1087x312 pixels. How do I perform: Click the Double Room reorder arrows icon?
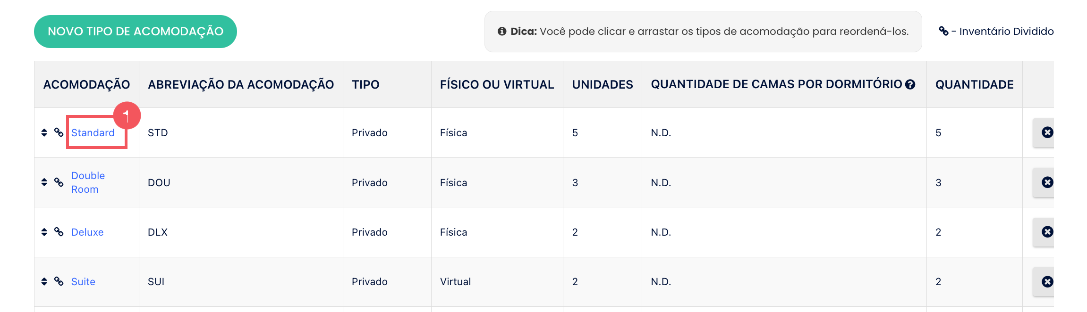coord(44,182)
